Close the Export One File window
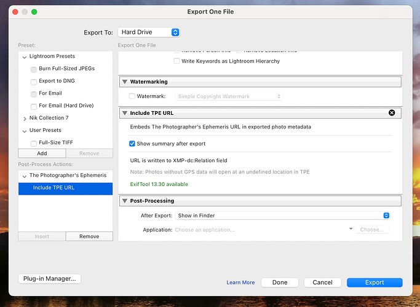 pyautogui.click(x=15, y=12)
